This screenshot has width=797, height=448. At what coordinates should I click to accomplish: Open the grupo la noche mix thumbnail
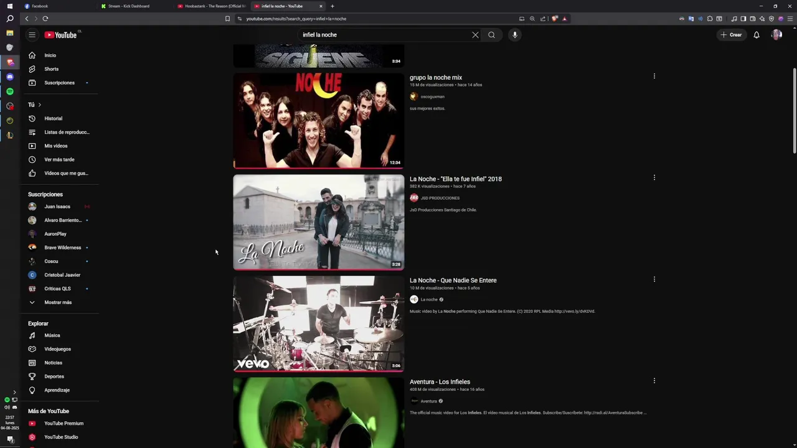coord(318,121)
